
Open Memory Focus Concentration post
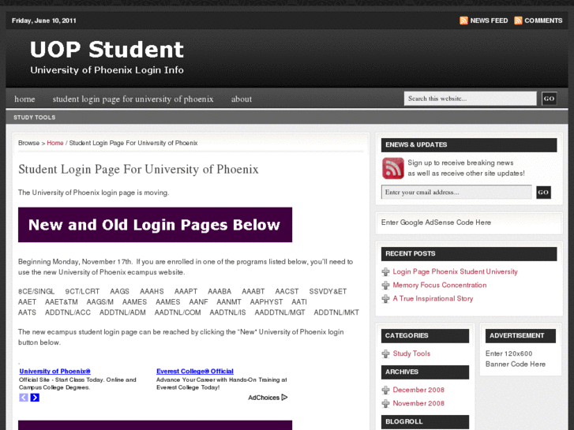(440, 285)
